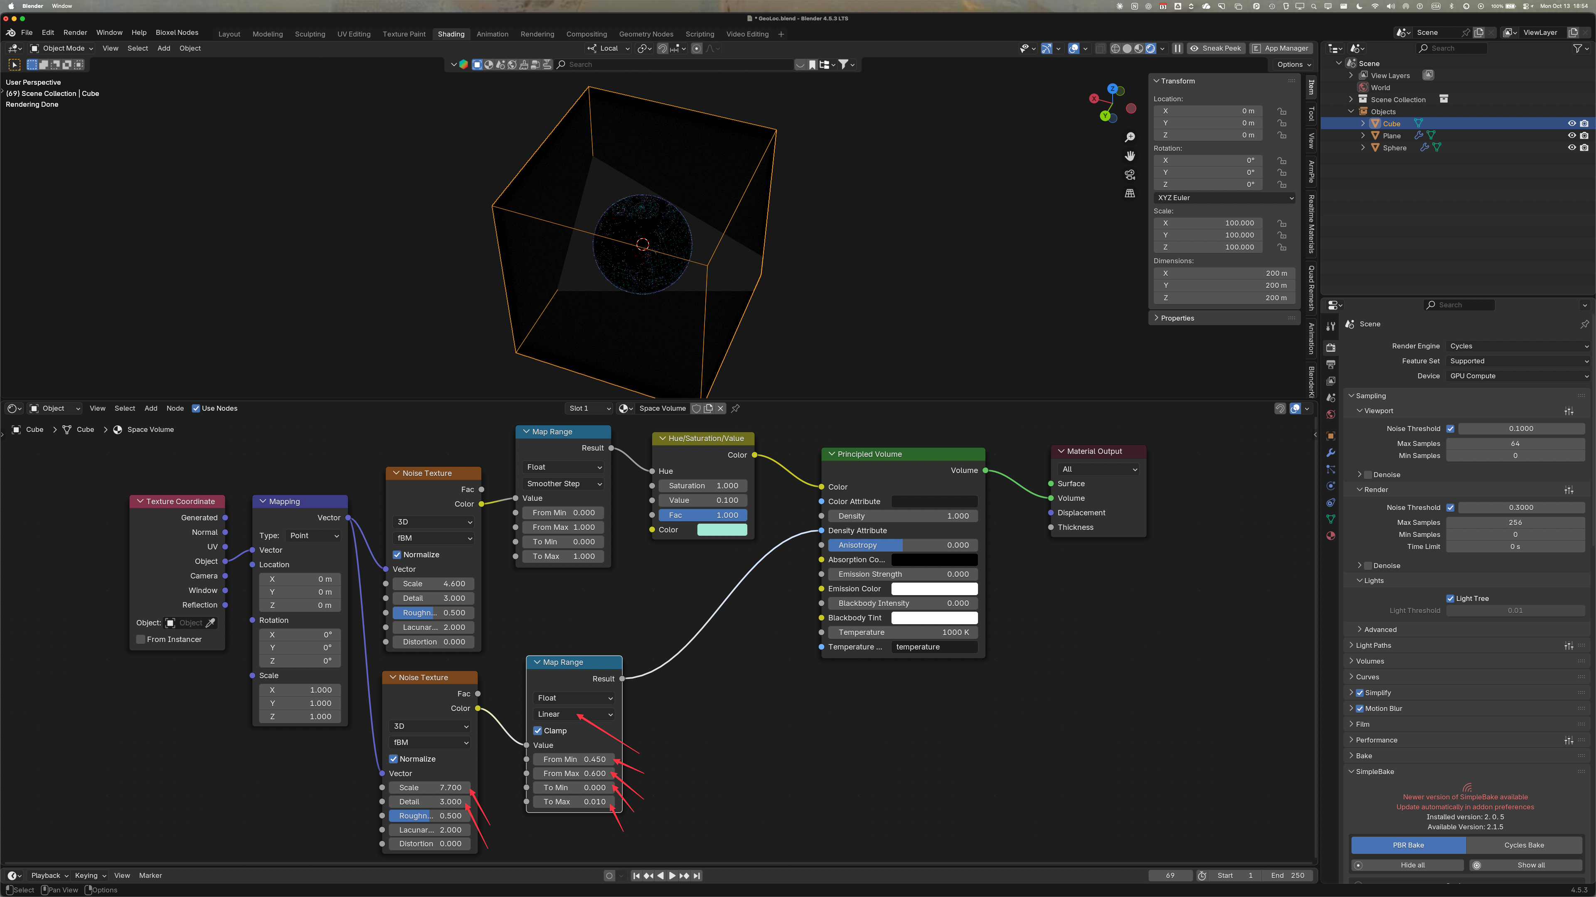
Task: Expand the Light Paths panel
Action: [x=1373, y=645]
